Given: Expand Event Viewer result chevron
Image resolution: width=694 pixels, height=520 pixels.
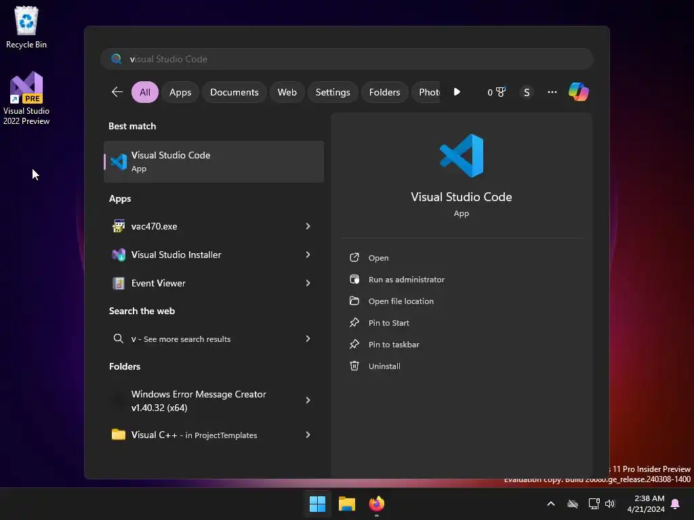Looking at the screenshot, I should (x=308, y=283).
